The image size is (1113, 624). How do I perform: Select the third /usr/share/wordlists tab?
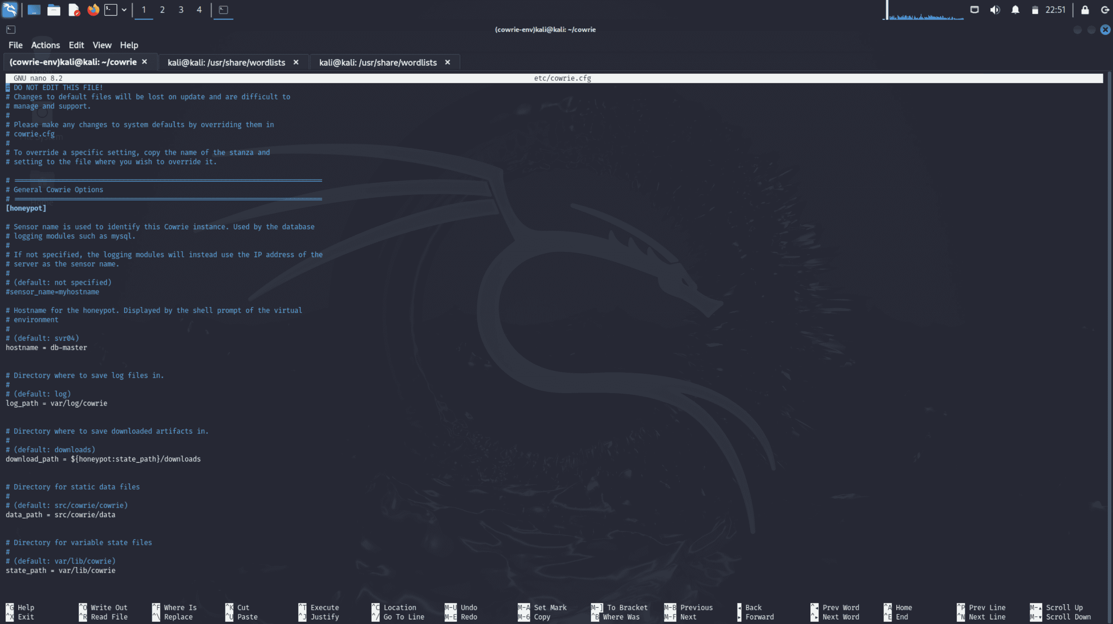[x=378, y=62]
